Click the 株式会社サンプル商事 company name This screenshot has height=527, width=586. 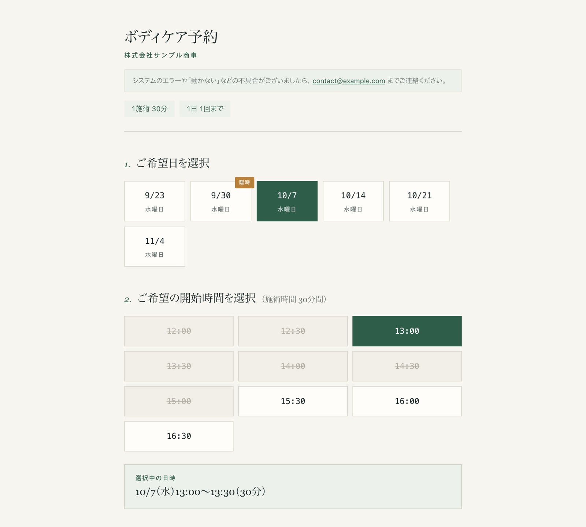161,55
